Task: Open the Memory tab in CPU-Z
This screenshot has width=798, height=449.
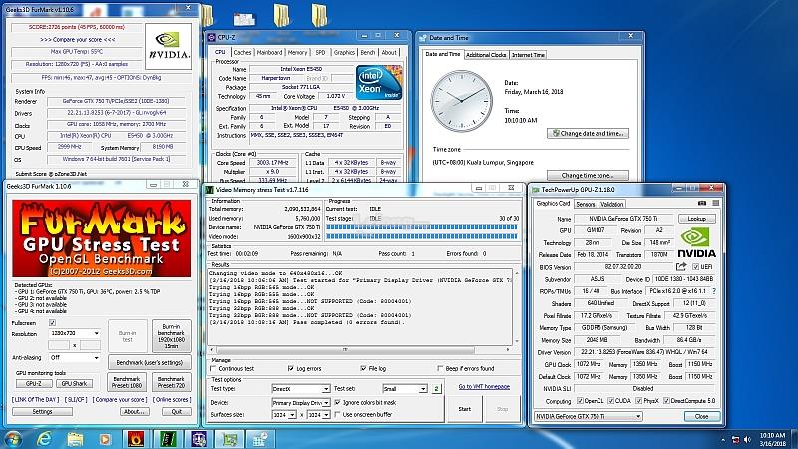Action: 297,52
